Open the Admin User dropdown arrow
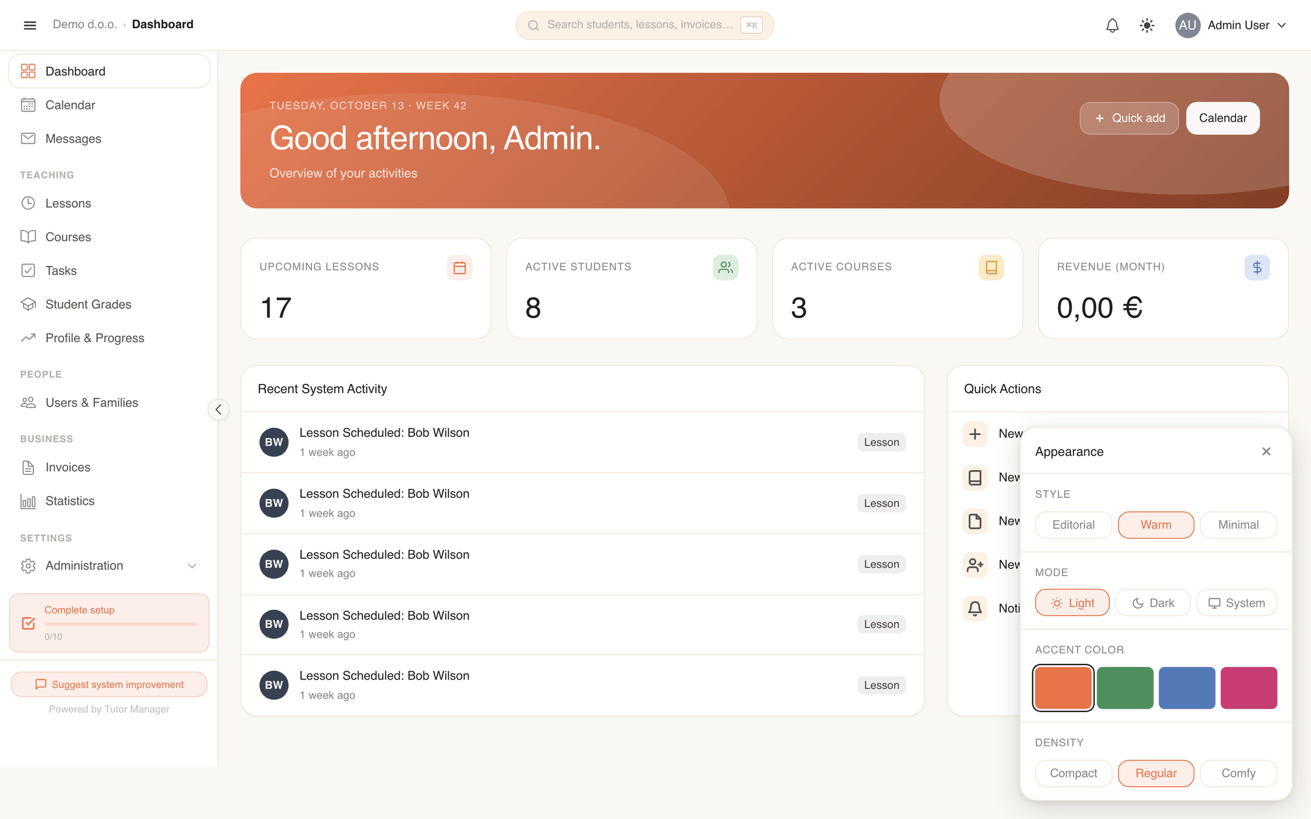Viewport: 1311px width, 819px height. tap(1282, 26)
